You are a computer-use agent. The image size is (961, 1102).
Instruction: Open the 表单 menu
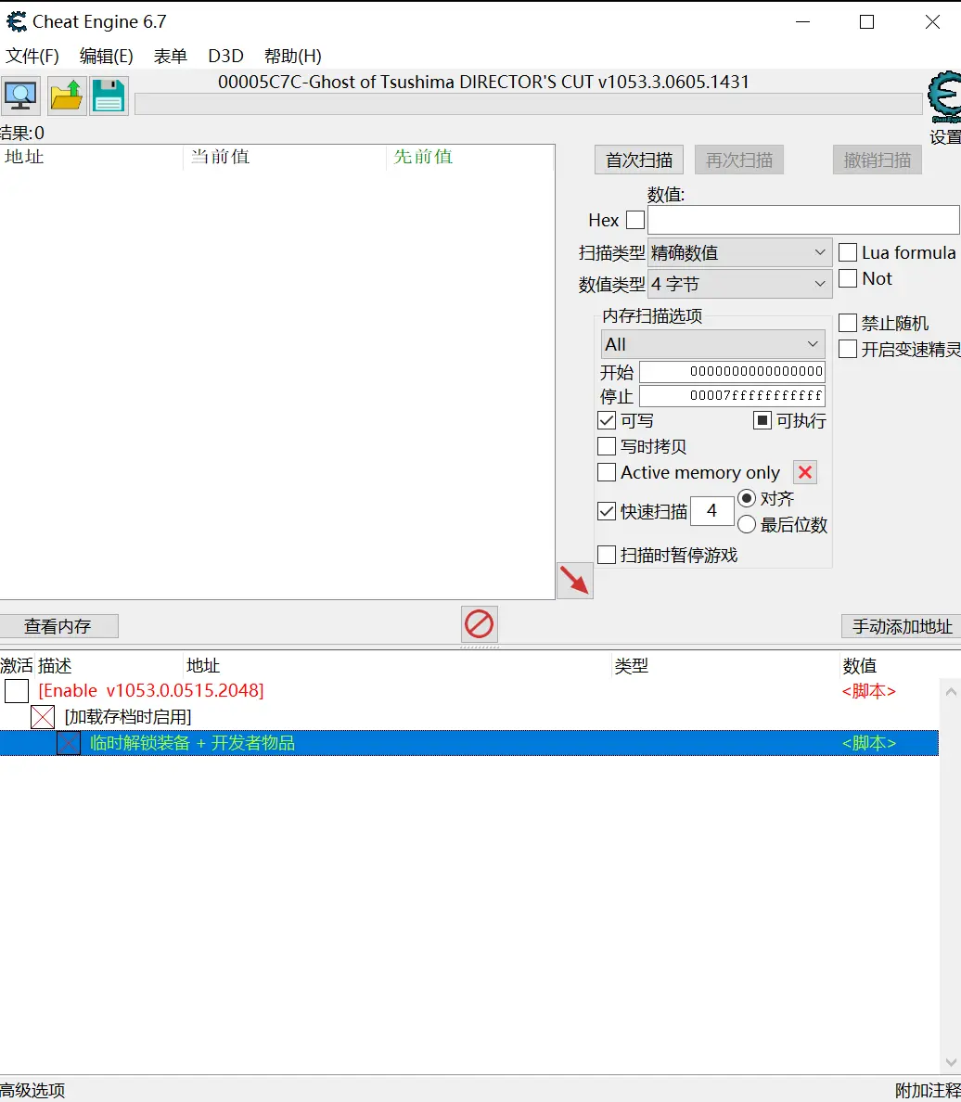point(170,56)
